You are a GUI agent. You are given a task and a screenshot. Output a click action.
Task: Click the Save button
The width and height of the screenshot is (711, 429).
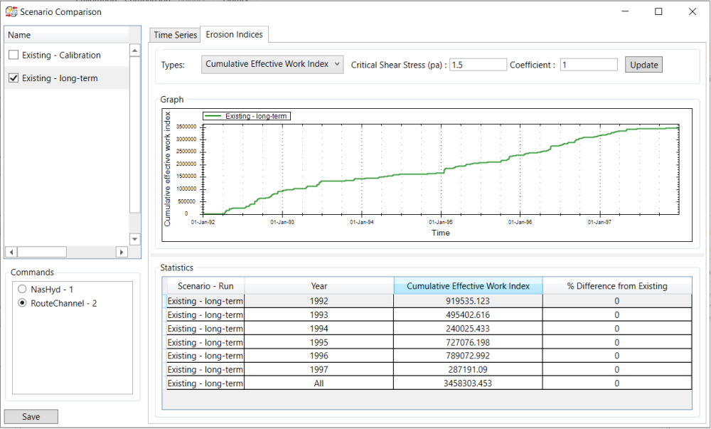[31, 417]
